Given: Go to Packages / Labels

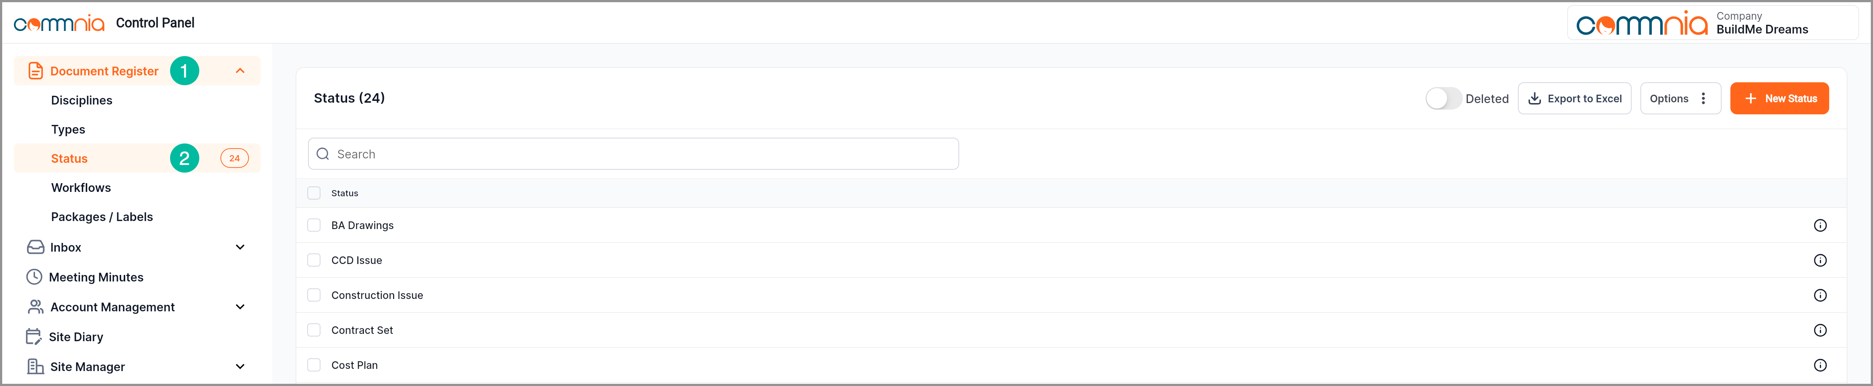Looking at the screenshot, I should [x=102, y=217].
